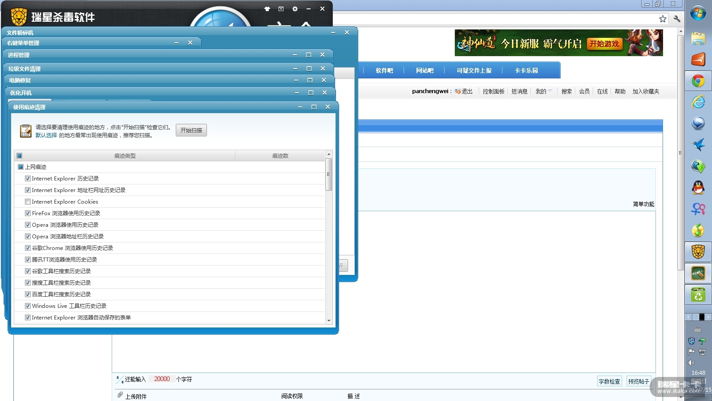Click the Action Center flag tray icon
Viewport: 712px width, 401px height.
tap(692, 352)
